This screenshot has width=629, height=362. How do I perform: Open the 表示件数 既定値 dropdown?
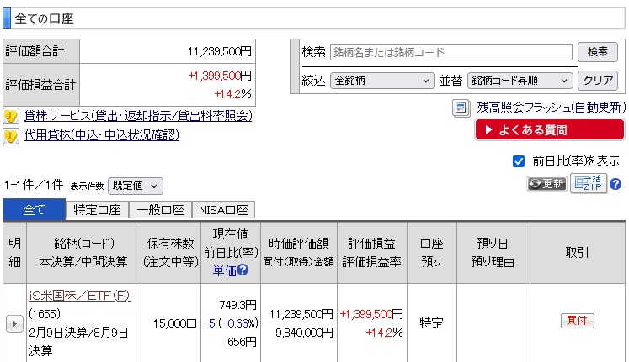(136, 186)
